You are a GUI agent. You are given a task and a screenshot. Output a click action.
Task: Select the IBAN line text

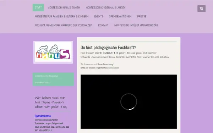coord(52,127)
